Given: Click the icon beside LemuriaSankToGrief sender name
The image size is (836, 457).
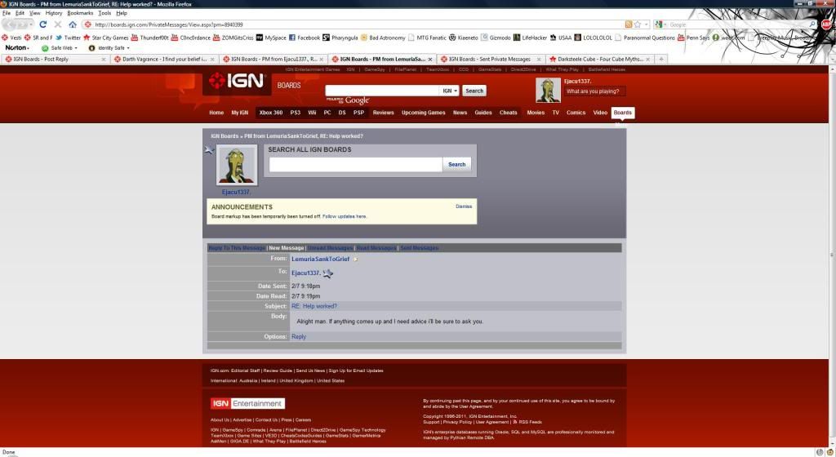Looking at the screenshot, I should pyautogui.click(x=356, y=260).
